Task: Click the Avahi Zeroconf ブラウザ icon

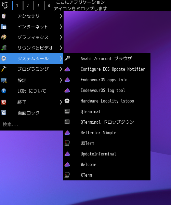Action: tap(67, 58)
